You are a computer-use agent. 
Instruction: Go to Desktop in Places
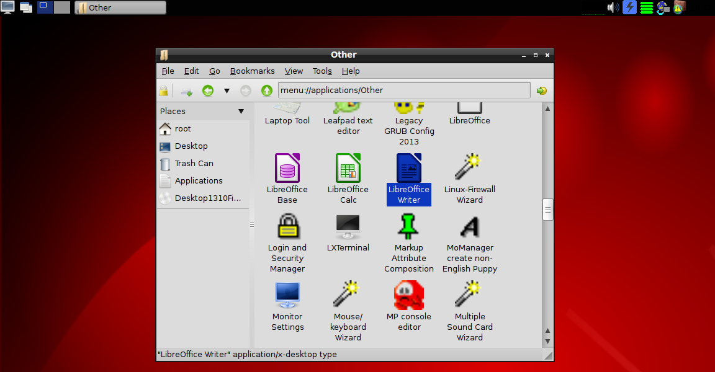click(x=203, y=146)
